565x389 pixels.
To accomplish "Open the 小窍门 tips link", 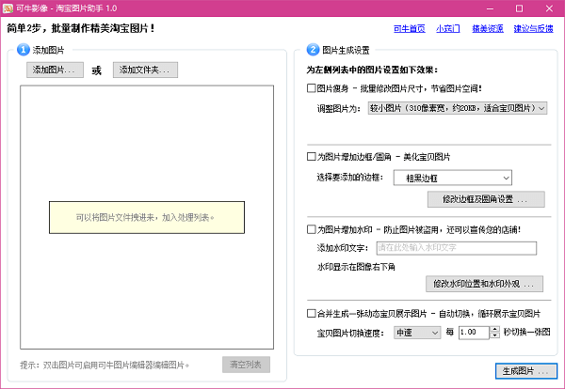I will point(446,29).
